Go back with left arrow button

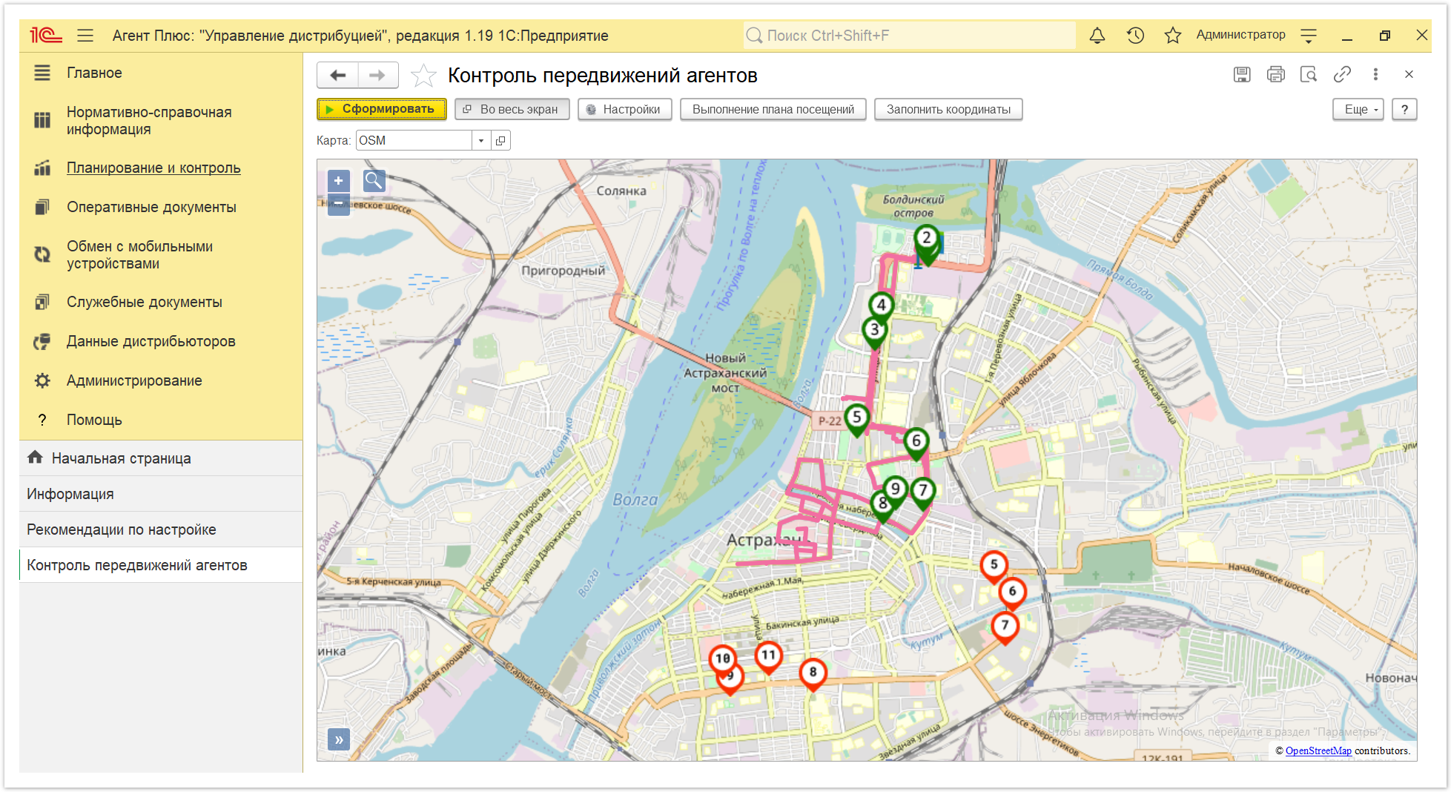tap(338, 75)
